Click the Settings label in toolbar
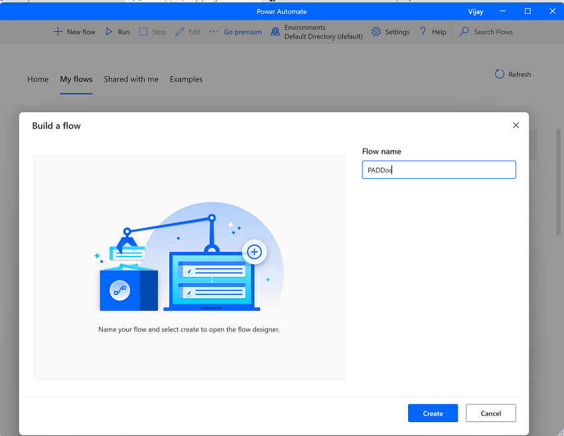Viewport: 564px width, 436px height. (397, 32)
